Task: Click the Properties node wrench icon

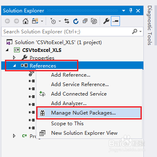Action: 24,57
